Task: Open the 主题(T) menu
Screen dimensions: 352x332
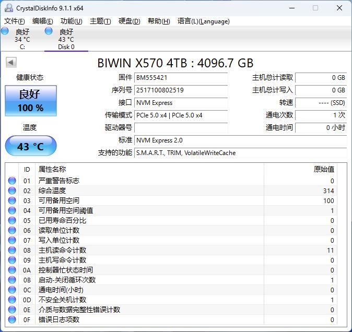Action: [x=100, y=21]
